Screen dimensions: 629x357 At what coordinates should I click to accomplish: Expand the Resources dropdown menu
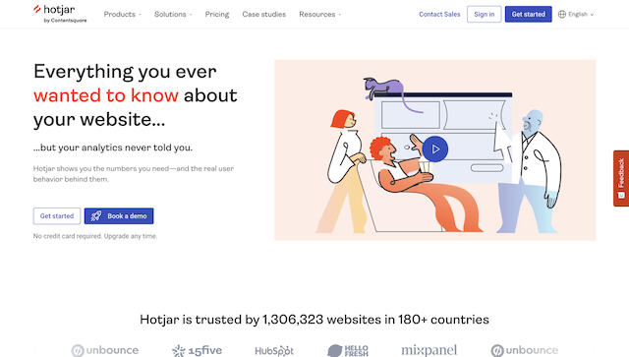[320, 15]
